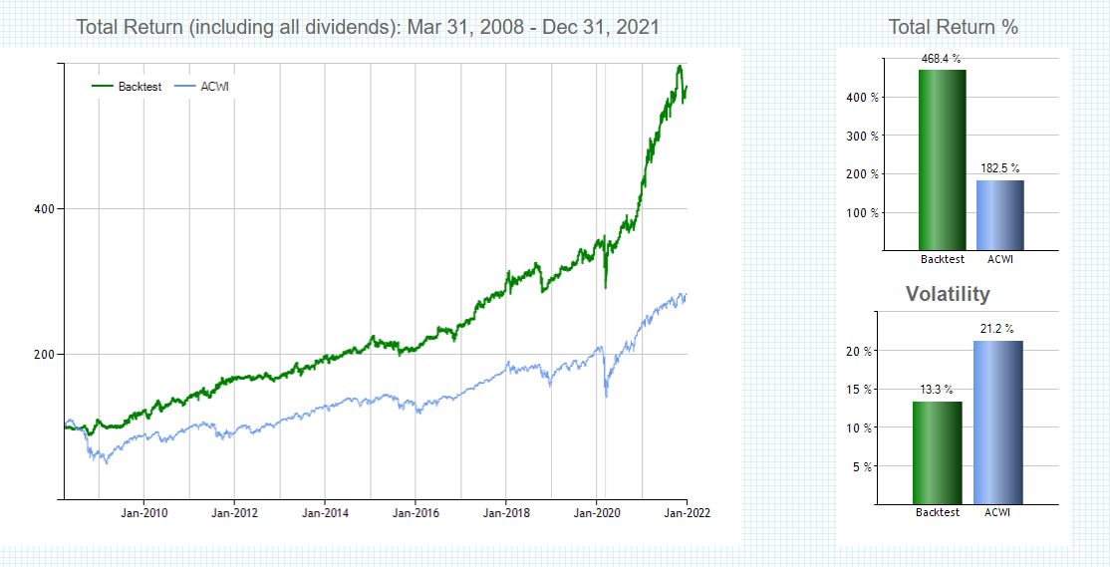Image resolution: width=1110 pixels, height=567 pixels.
Task: Click the 10 % axis label in Volatility
Action: [859, 427]
